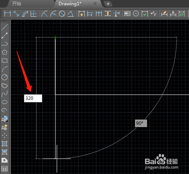Viewport: 189px width, 174px height.
Task: Select the Polygon tool
Action: point(5,52)
